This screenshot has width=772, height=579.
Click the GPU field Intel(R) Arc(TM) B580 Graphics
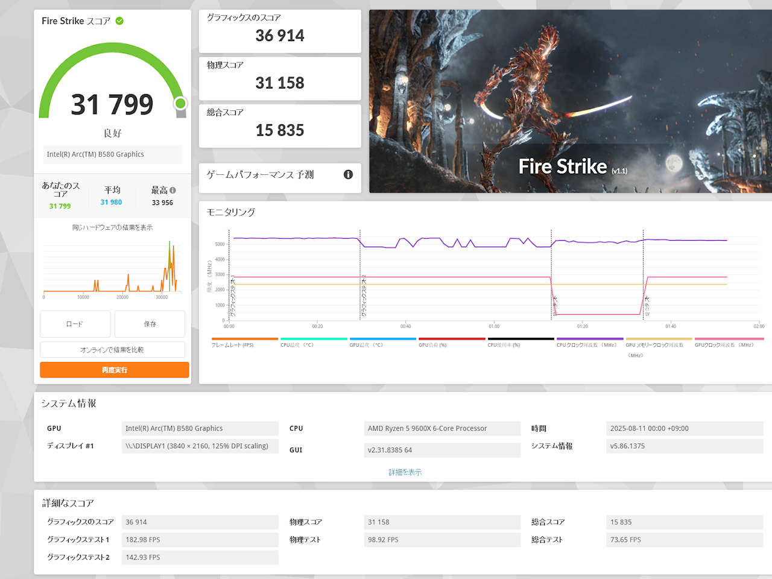pyautogui.click(x=200, y=428)
